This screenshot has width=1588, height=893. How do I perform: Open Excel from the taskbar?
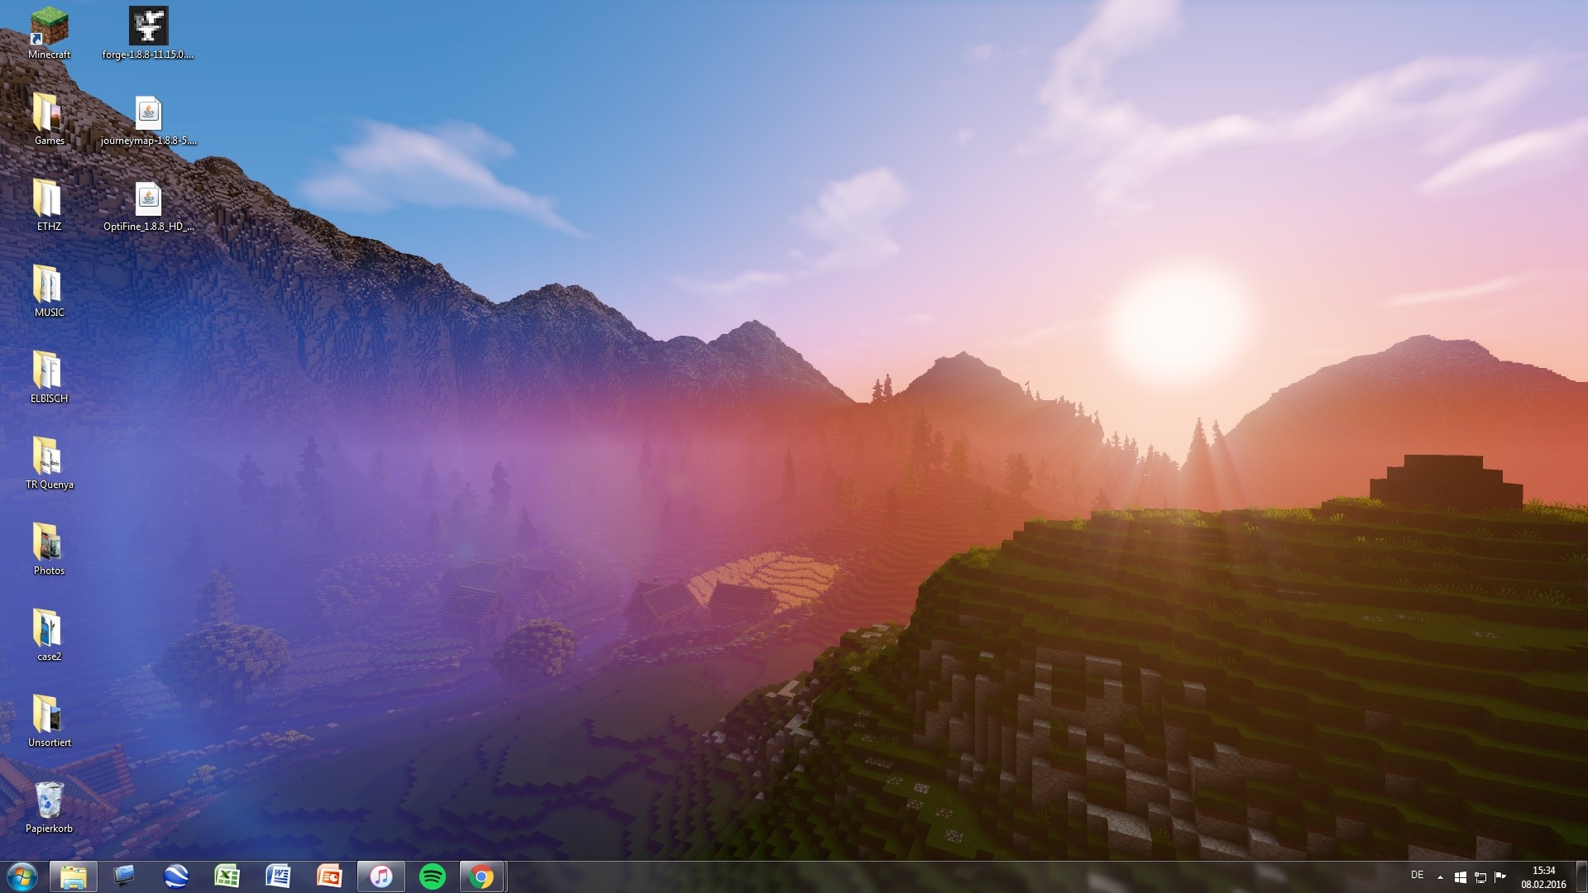(x=227, y=876)
